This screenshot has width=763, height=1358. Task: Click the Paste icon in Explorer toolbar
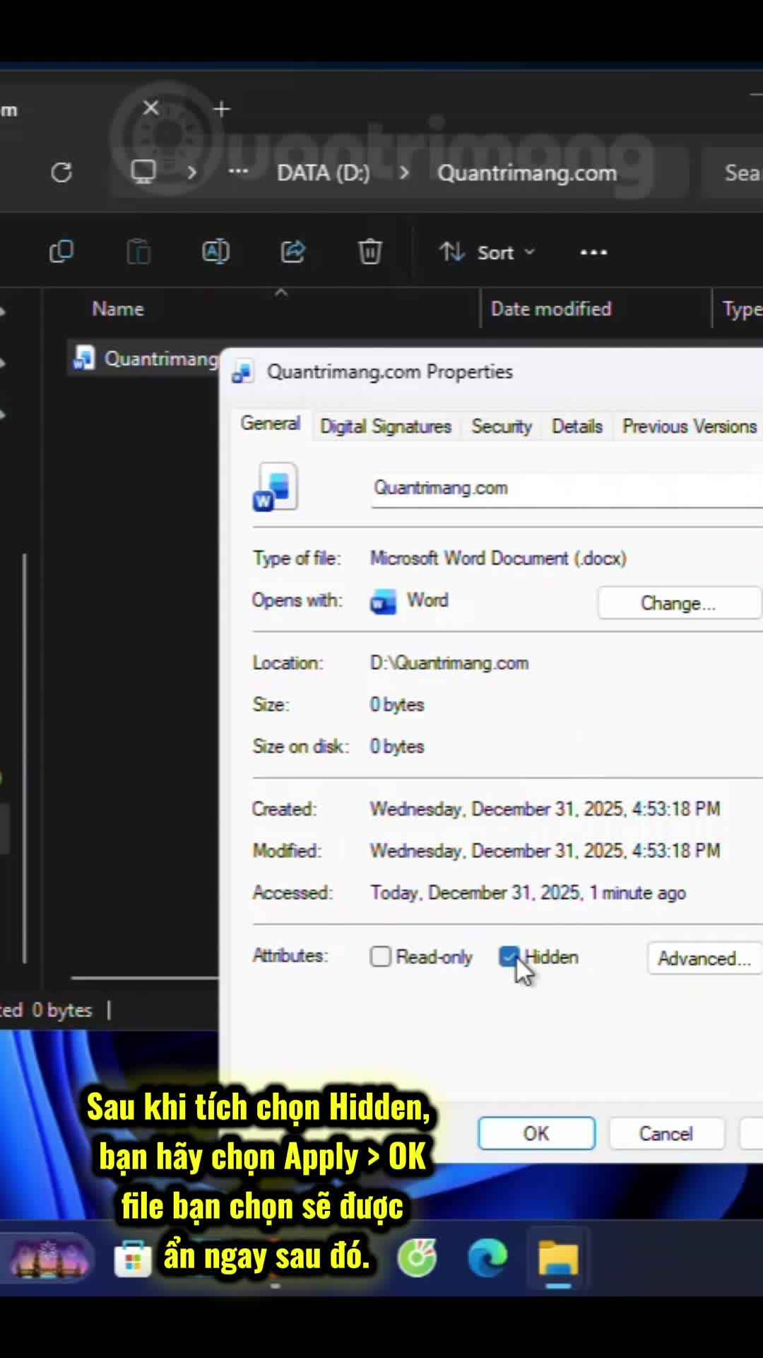138,252
